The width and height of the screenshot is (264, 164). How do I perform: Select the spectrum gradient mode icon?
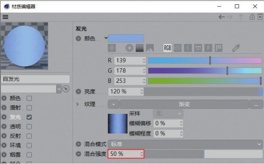pos(140,48)
